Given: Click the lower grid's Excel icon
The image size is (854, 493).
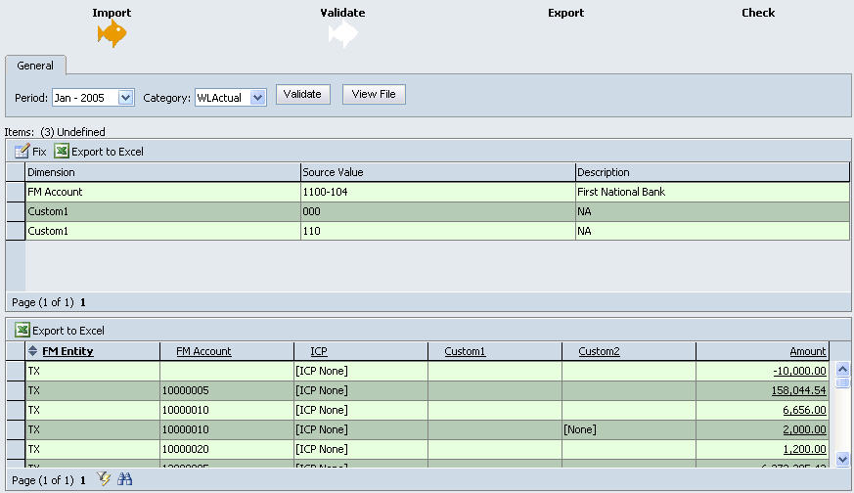Looking at the screenshot, I should [x=22, y=330].
